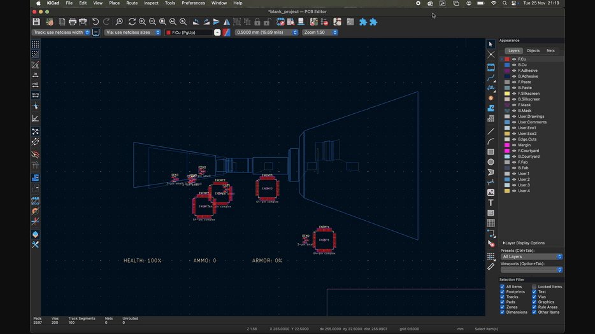Open the All Layers presets dropdown
This screenshot has width=595, height=334.
click(531, 256)
